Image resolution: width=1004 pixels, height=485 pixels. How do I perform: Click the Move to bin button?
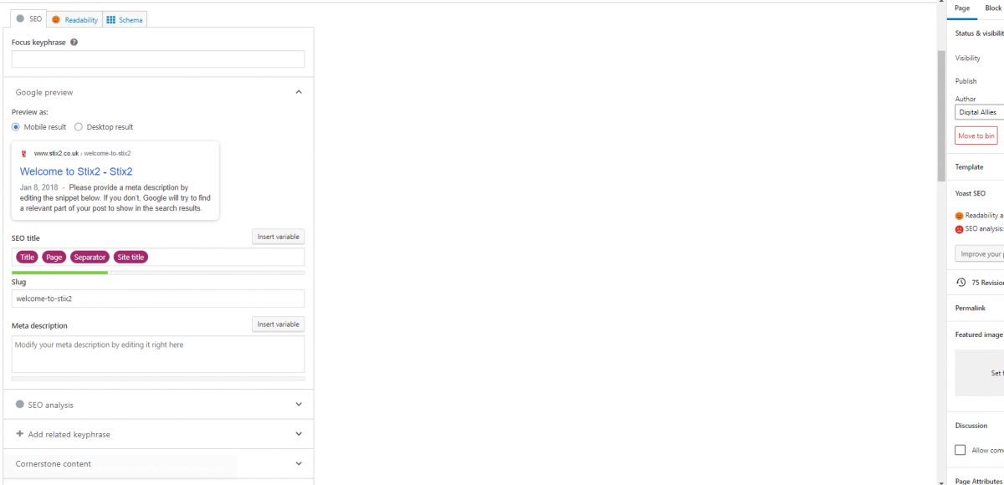point(976,135)
